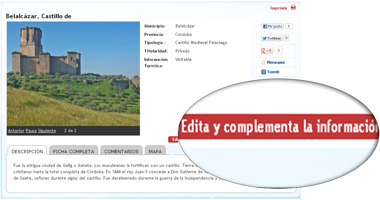Click the 'Visitable' tourist information value
Image resolution: width=380 pixels, height=200 pixels.
pyautogui.click(x=183, y=59)
